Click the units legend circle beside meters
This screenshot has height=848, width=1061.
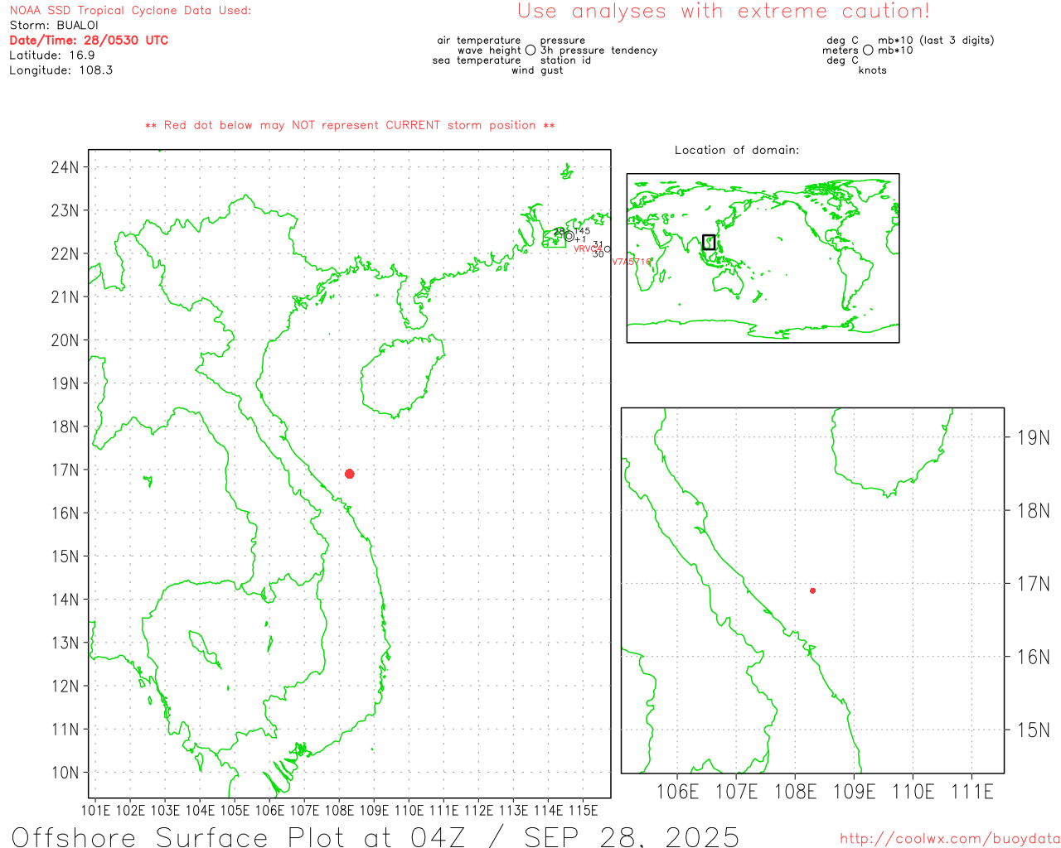click(868, 51)
